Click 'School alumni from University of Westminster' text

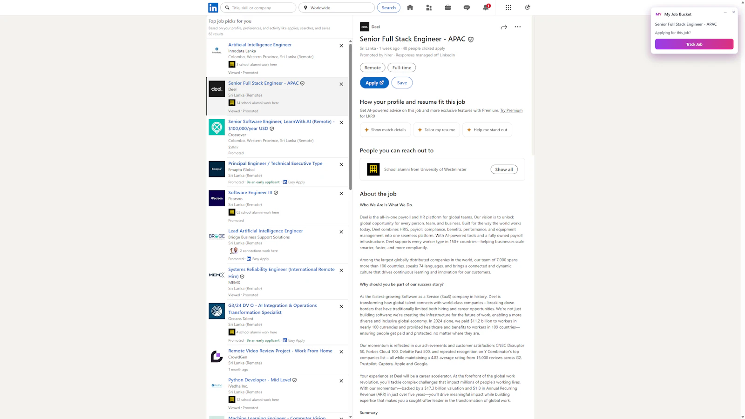(x=425, y=169)
